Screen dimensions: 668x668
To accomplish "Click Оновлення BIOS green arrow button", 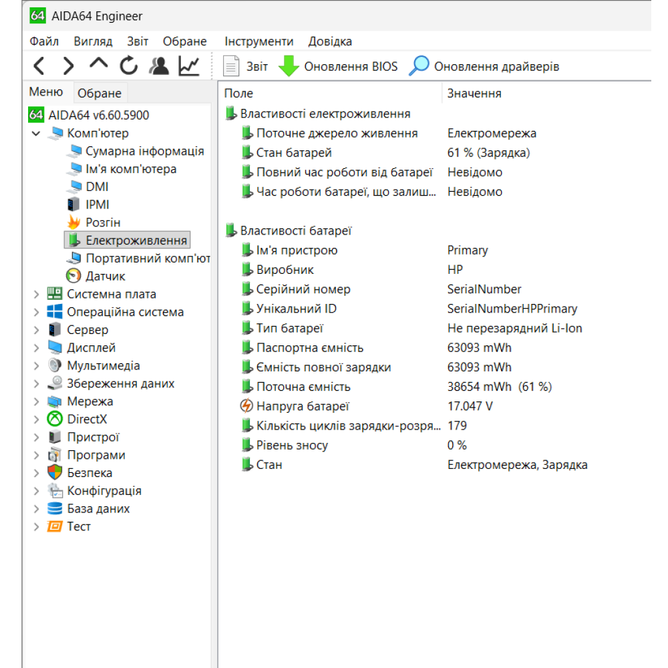I will (x=338, y=67).
